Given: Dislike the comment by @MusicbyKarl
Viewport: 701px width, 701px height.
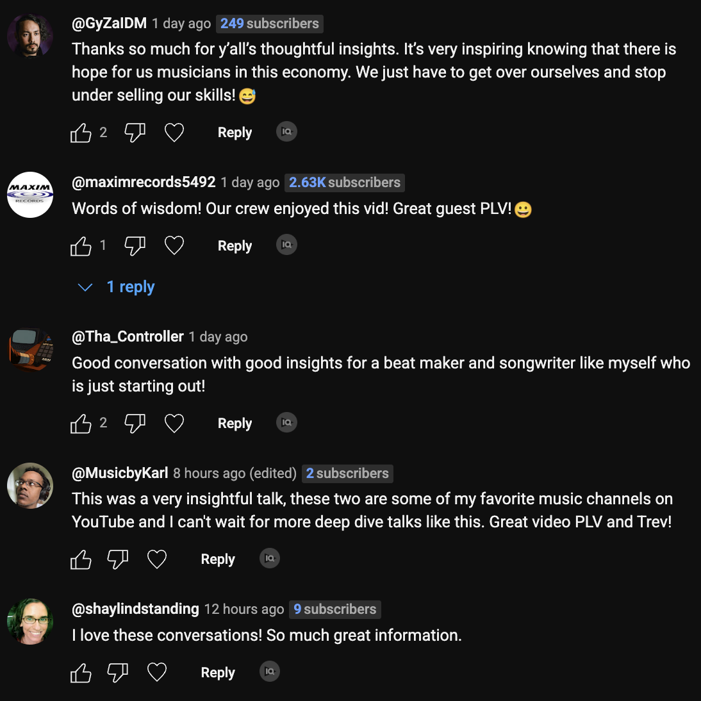Looking at the screenshot, I should (118, 559).
